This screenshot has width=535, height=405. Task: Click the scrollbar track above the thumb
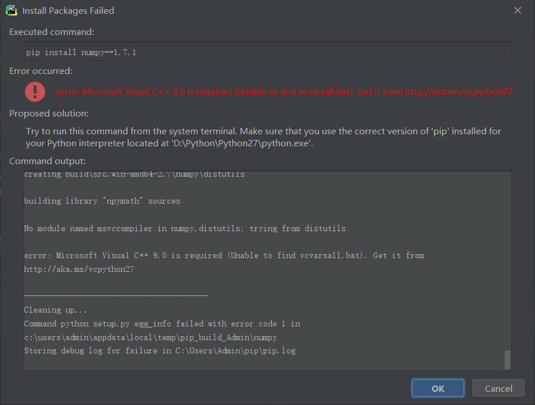point(507,261)
